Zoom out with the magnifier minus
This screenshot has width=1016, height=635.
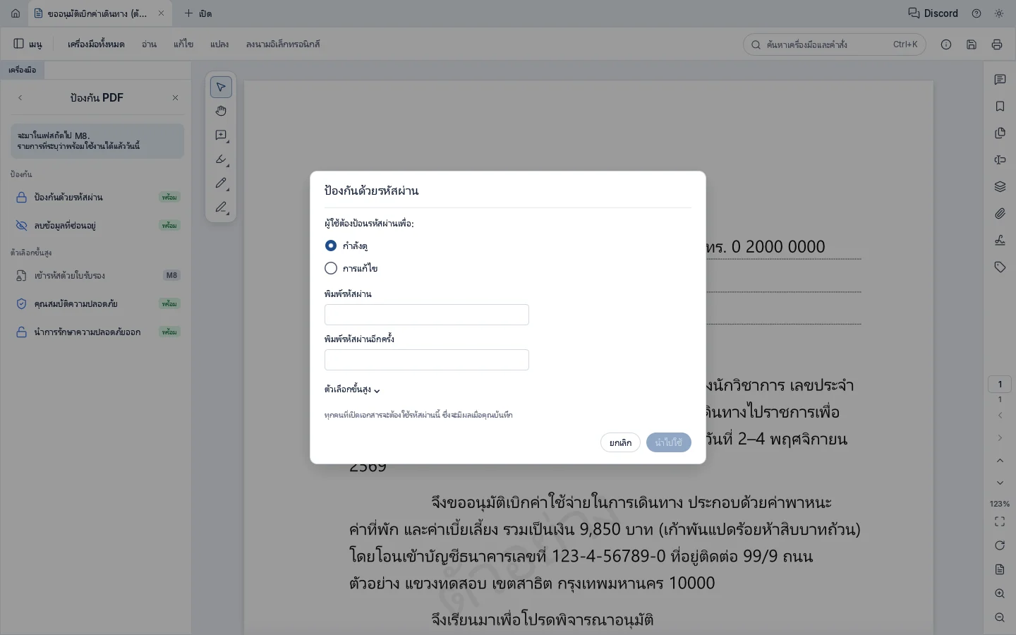(x=1000, y=617)
